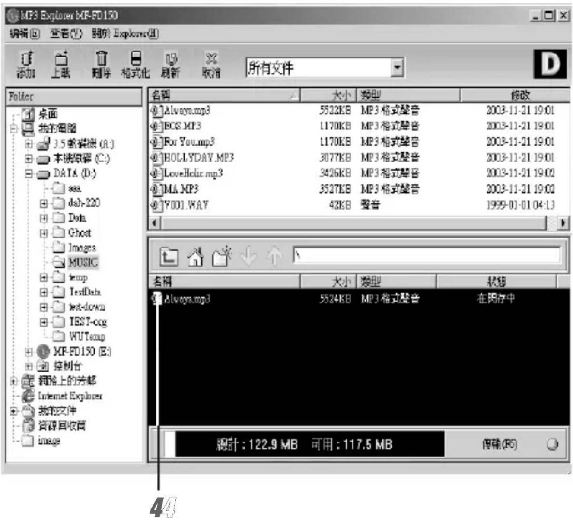Collapse the 我的電腦 tree node

pos(13,128)
